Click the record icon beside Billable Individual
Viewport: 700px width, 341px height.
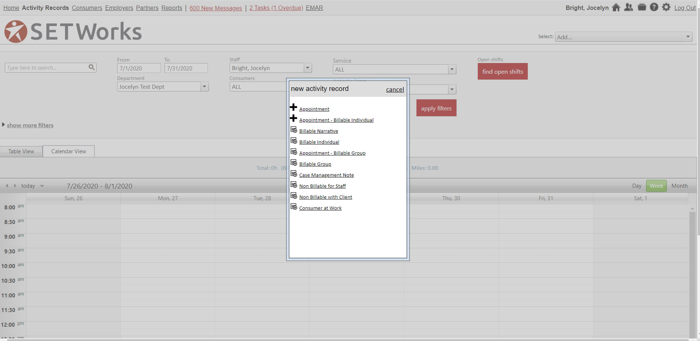[x=294, y=141]
